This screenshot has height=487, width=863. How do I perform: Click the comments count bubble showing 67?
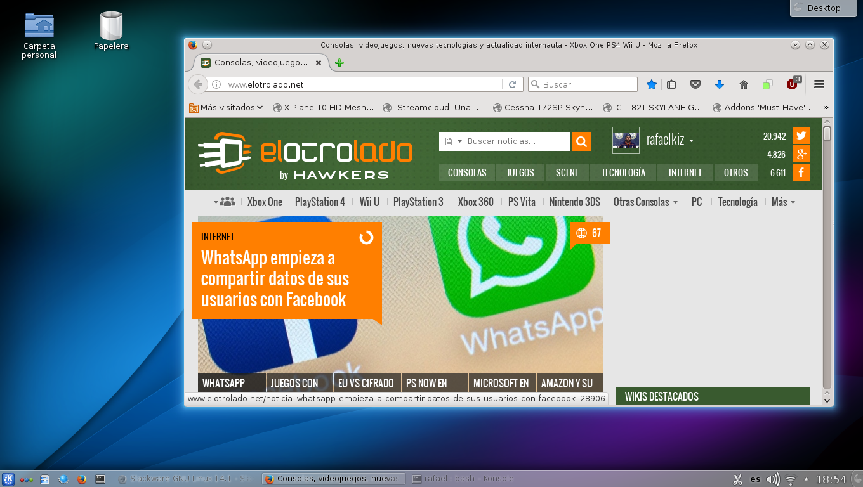tap(590, 233)
